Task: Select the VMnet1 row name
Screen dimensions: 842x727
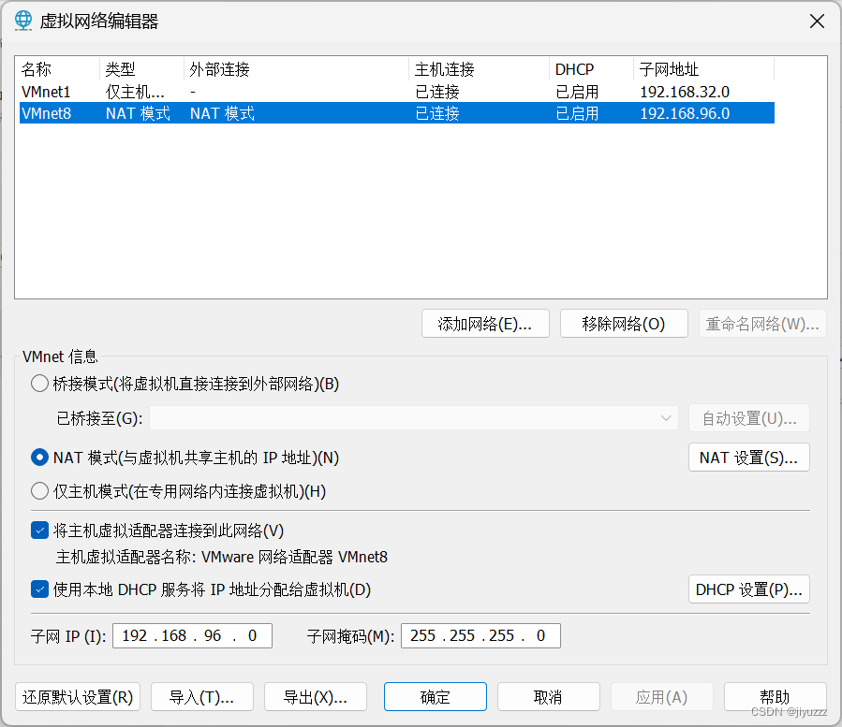Action: (x=46, y=92)
